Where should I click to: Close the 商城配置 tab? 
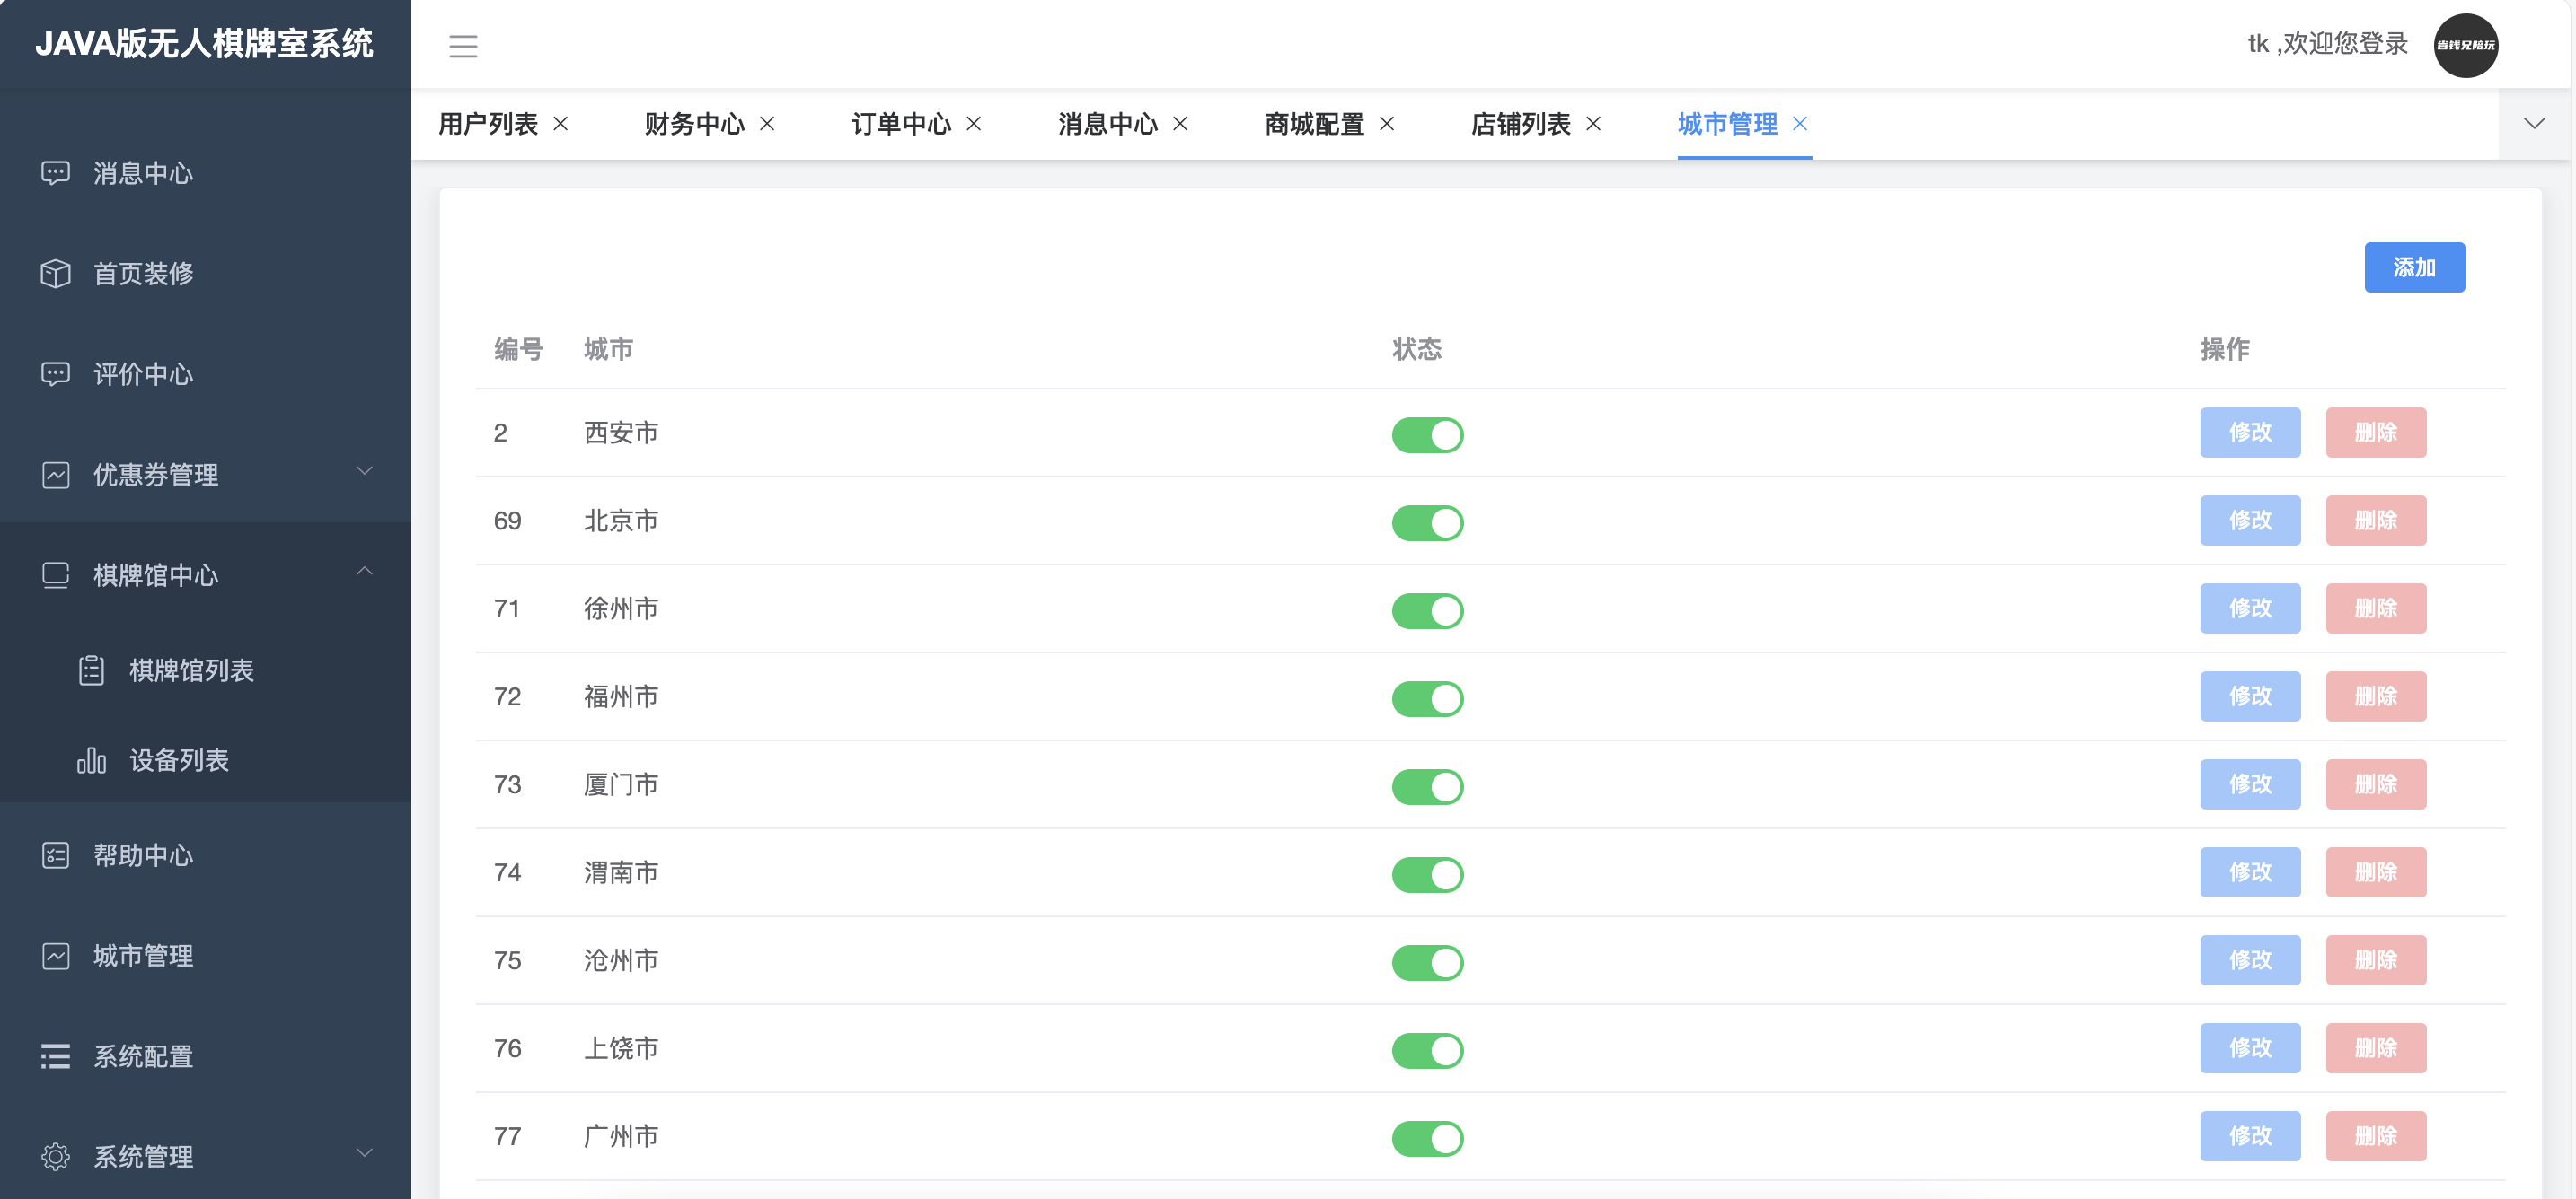point(1387,123)
